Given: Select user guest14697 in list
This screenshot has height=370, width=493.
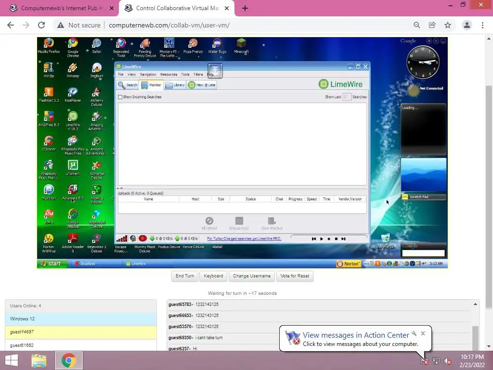Looking at the screenshot, I should pyautogui.click(x=81, y=332).
